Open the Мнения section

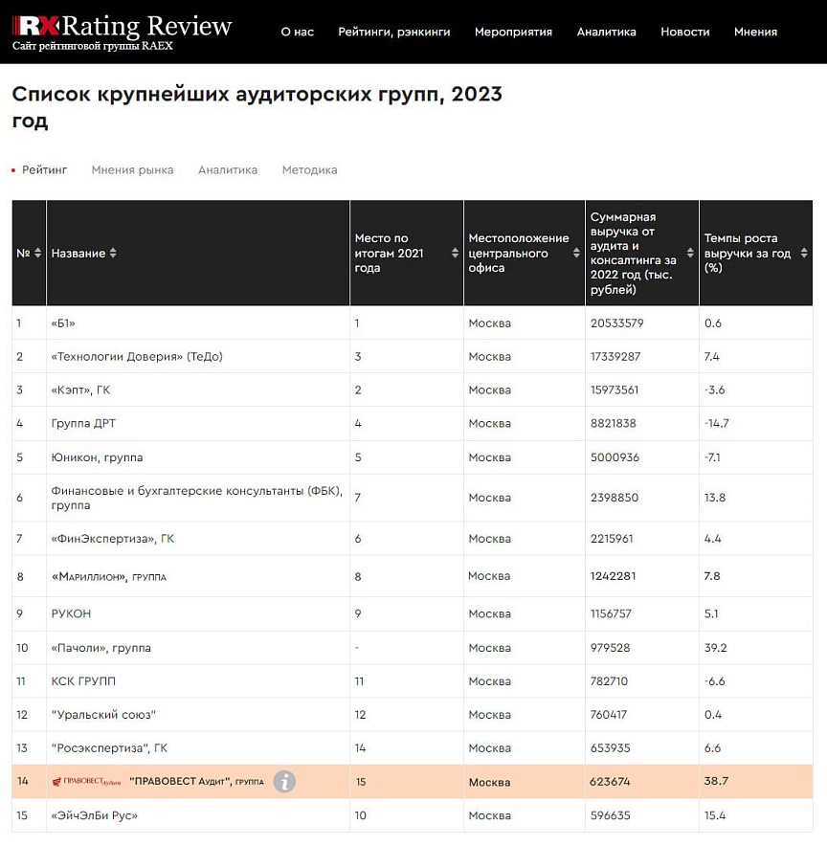point(755,32)
